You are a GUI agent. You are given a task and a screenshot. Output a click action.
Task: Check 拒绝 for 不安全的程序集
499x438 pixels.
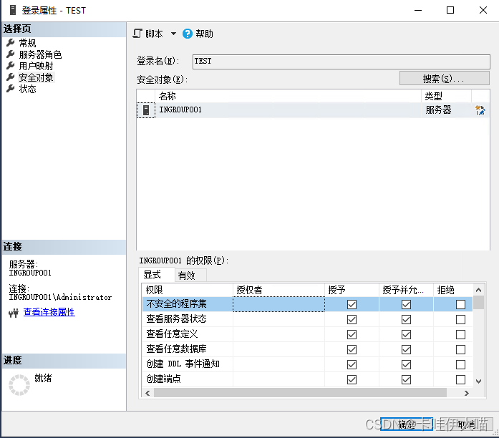(460, 304)
